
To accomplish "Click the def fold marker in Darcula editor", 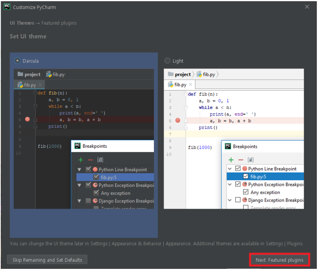I will tap(35, 93).
